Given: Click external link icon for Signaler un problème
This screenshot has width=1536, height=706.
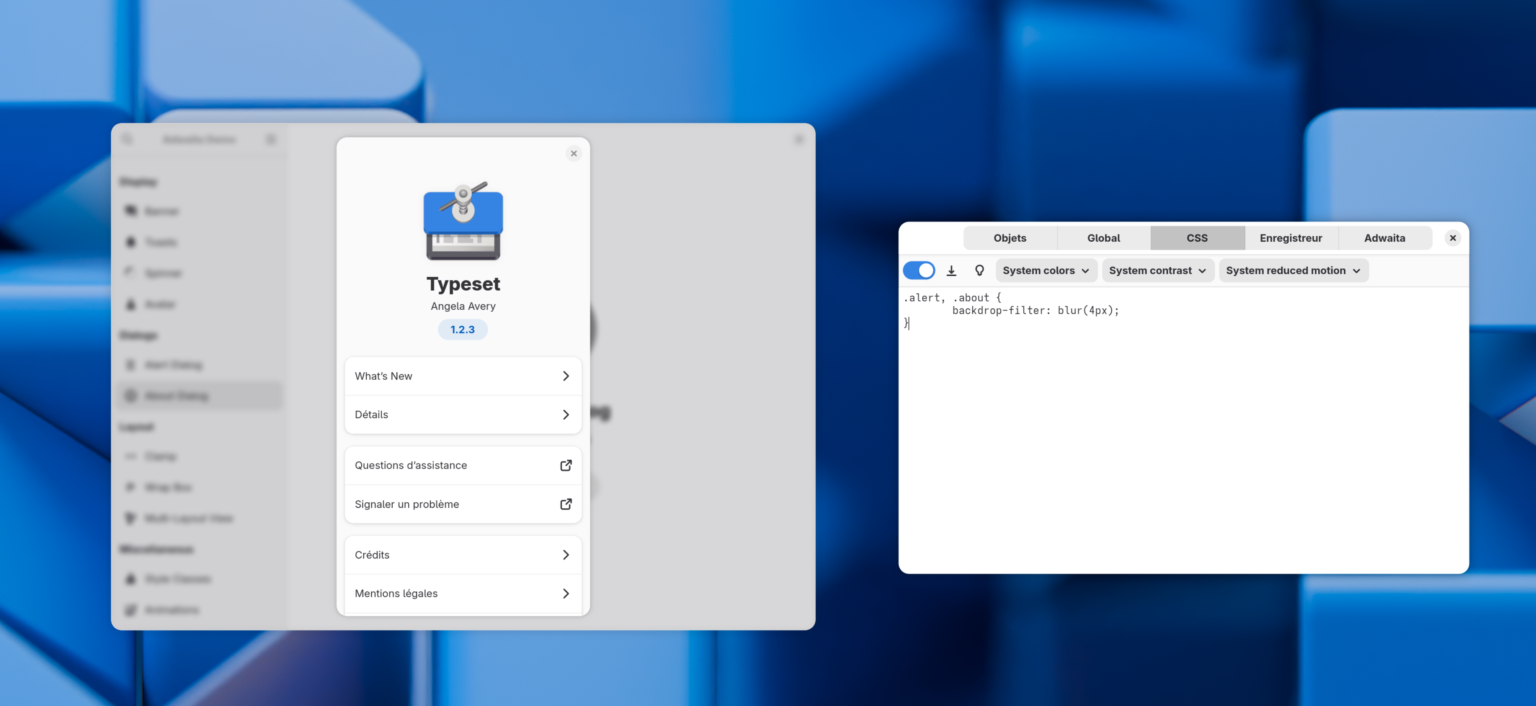Looking at the screenshot, I should coord(565,504).
